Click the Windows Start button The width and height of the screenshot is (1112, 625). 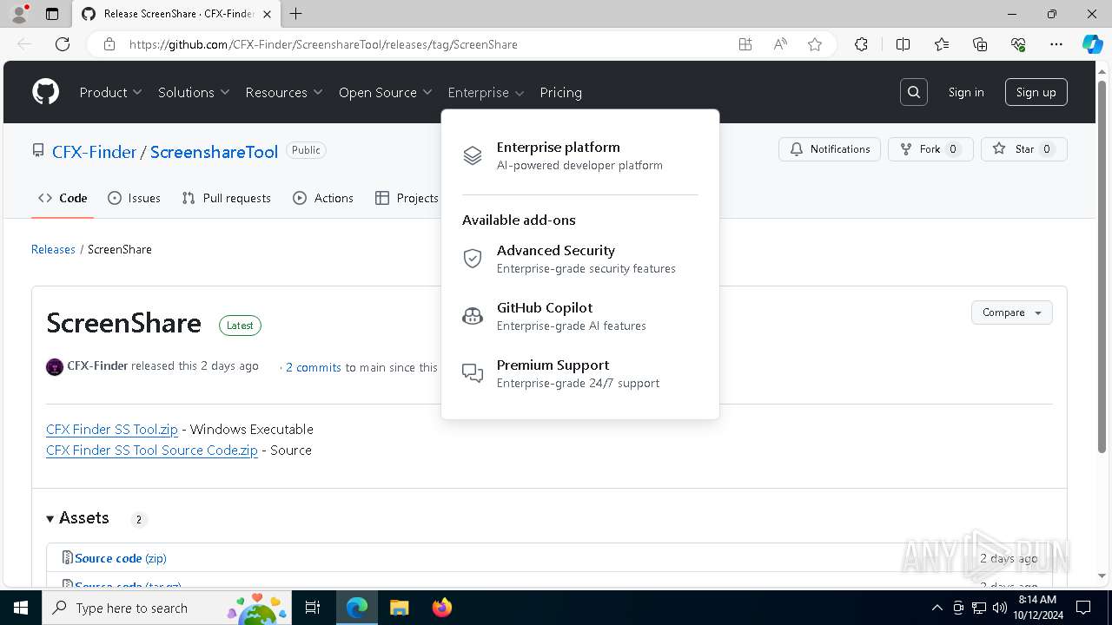point(21,608)
